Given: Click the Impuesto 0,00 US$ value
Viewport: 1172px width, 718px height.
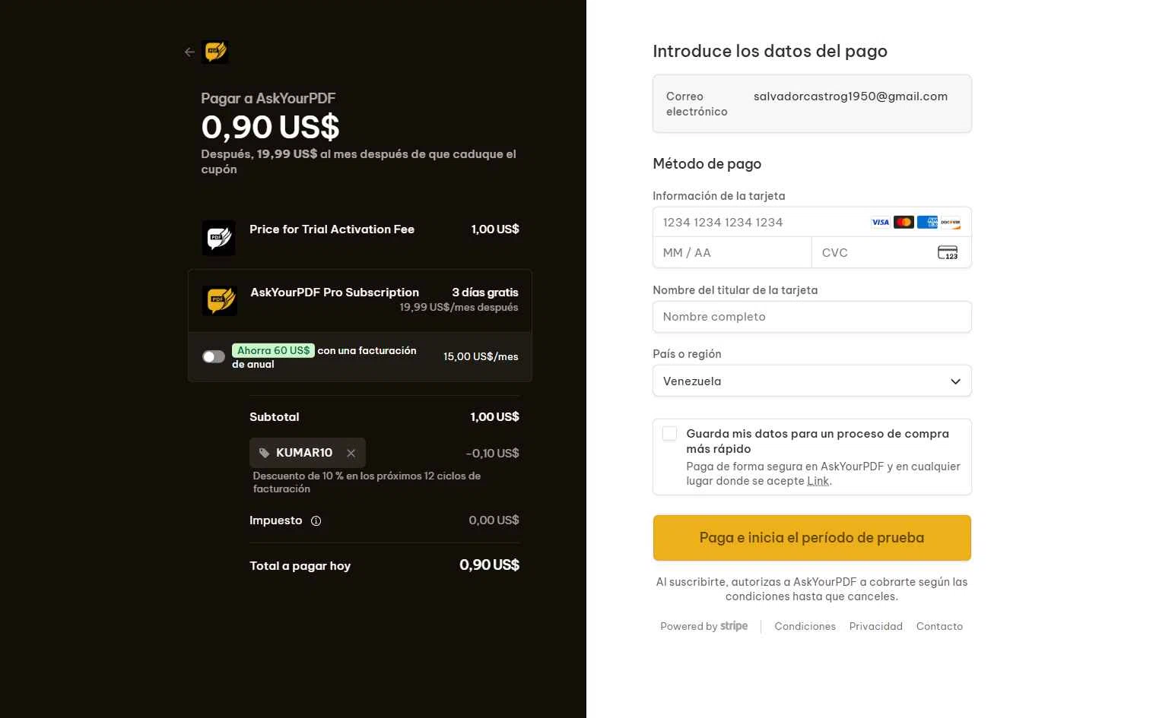Looking at the screenshot, I should point(494,520).
